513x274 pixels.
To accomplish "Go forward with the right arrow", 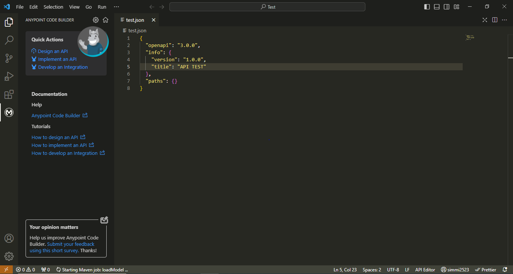I will (x=161, y=7).
